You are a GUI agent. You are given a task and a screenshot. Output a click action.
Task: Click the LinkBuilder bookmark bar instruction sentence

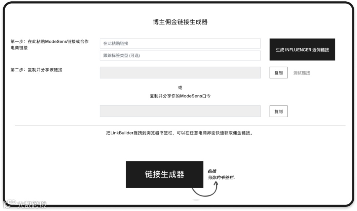click(180, 133)
